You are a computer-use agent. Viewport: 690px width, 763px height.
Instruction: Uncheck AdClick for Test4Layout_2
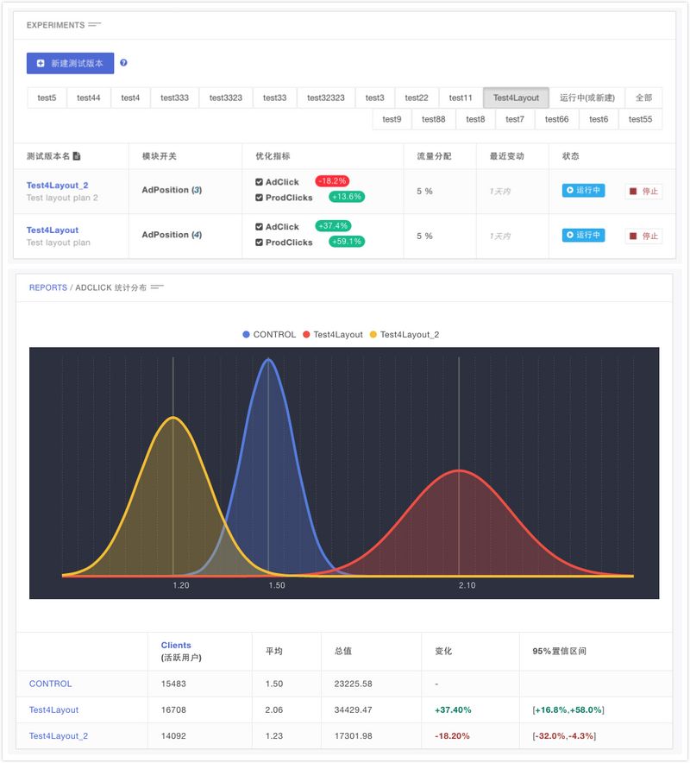pyautogui.click(x=260, y=182)
